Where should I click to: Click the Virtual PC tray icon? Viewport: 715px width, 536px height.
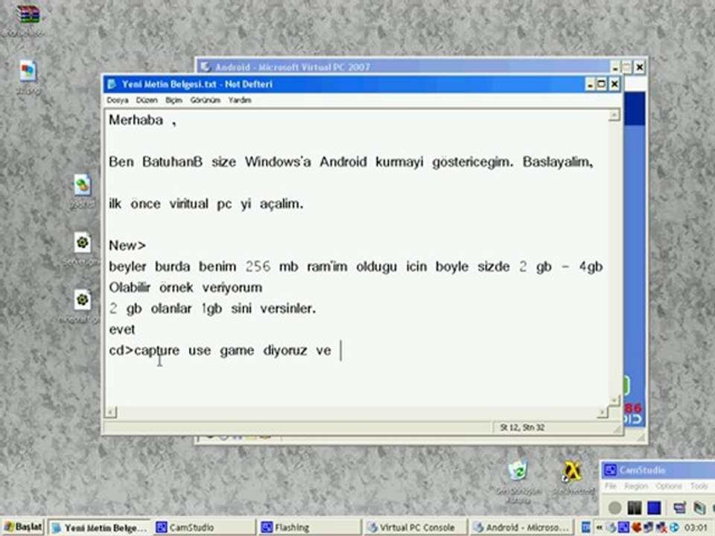(611, 527)
